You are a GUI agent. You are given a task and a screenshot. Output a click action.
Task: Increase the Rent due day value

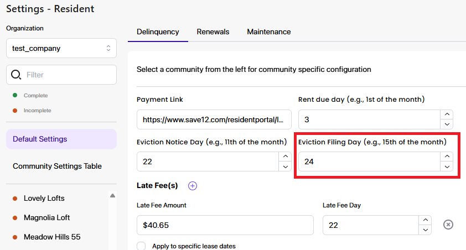pyautogui.click(x=447, y=114)
